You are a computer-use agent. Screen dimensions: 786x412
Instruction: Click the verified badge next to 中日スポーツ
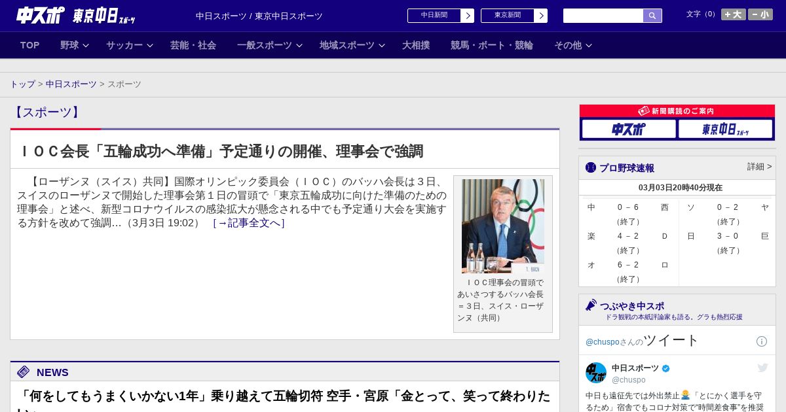pyautogui.click(x=666, y=369)
